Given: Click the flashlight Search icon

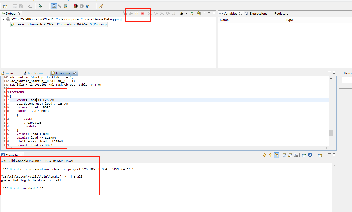Looking at the screenshot, I should click(x=101, y=6).
